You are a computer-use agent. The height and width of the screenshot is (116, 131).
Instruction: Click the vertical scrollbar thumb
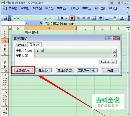128,73
